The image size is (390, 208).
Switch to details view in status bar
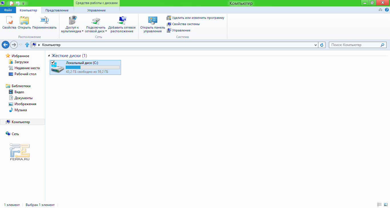379,205
